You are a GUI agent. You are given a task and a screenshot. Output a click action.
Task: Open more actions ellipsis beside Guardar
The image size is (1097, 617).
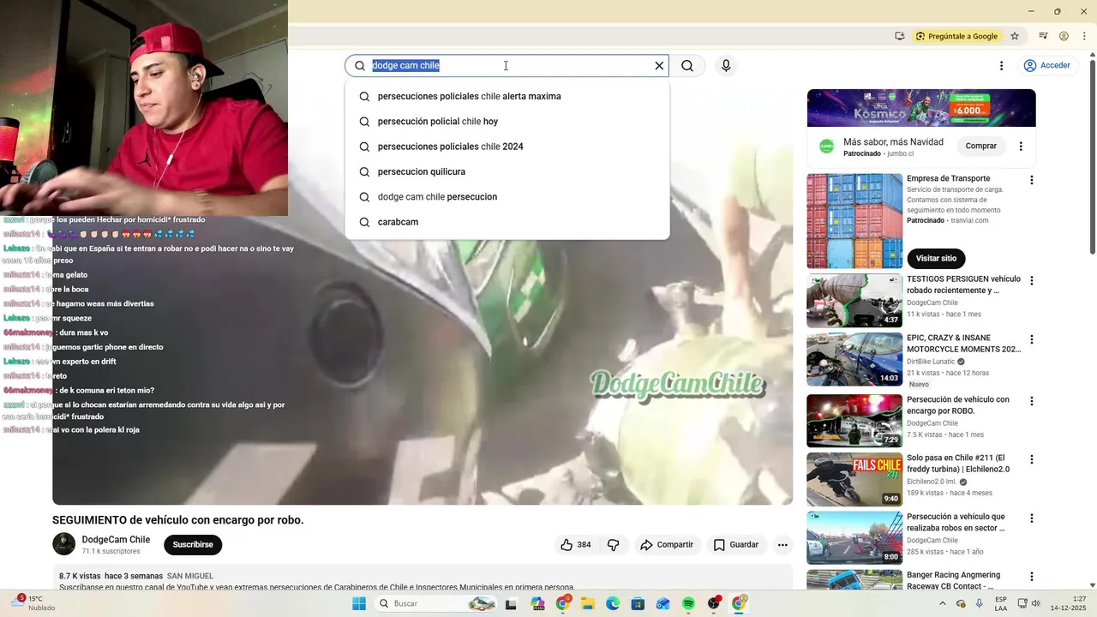pyautogui.click(x=782, y=545)
